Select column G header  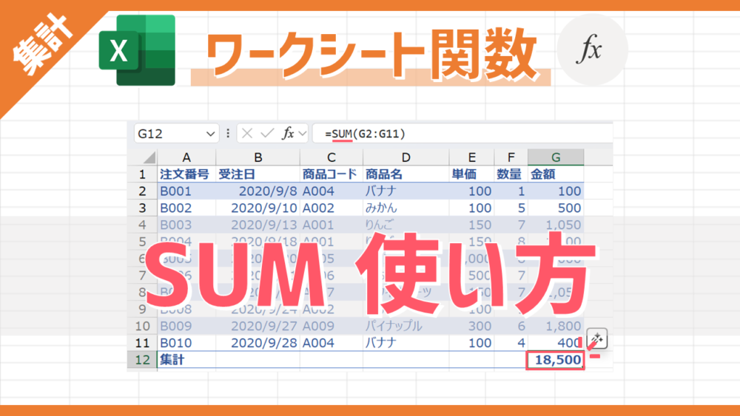[x=556, y=157]
